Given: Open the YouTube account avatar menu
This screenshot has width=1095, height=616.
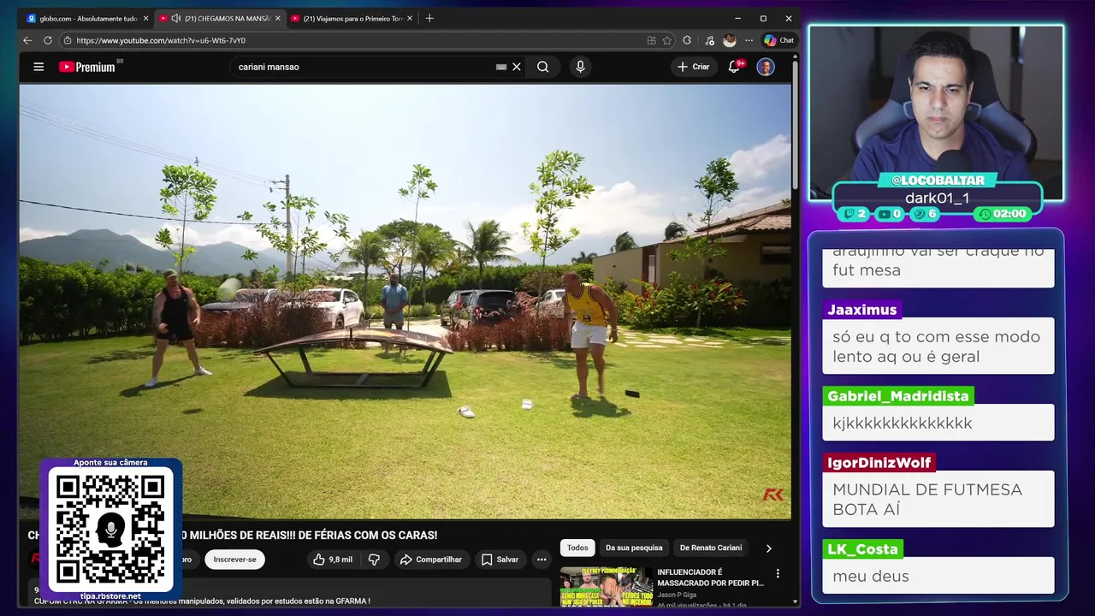Looking at the screenshot, I should point(766,67).
